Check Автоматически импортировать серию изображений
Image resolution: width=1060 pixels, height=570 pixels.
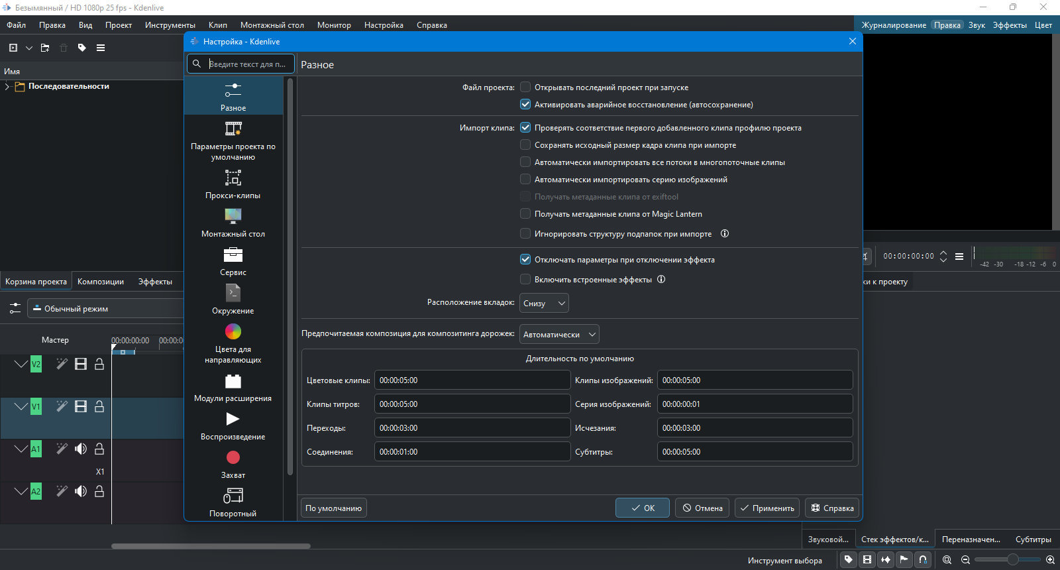pyautogui.click(x=525, y=179)
